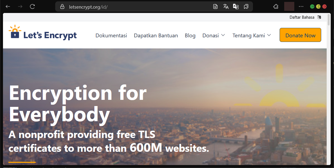Click the yellow maximize window button
The width and height of the screenshot is (334, 168).
point(318,6)
